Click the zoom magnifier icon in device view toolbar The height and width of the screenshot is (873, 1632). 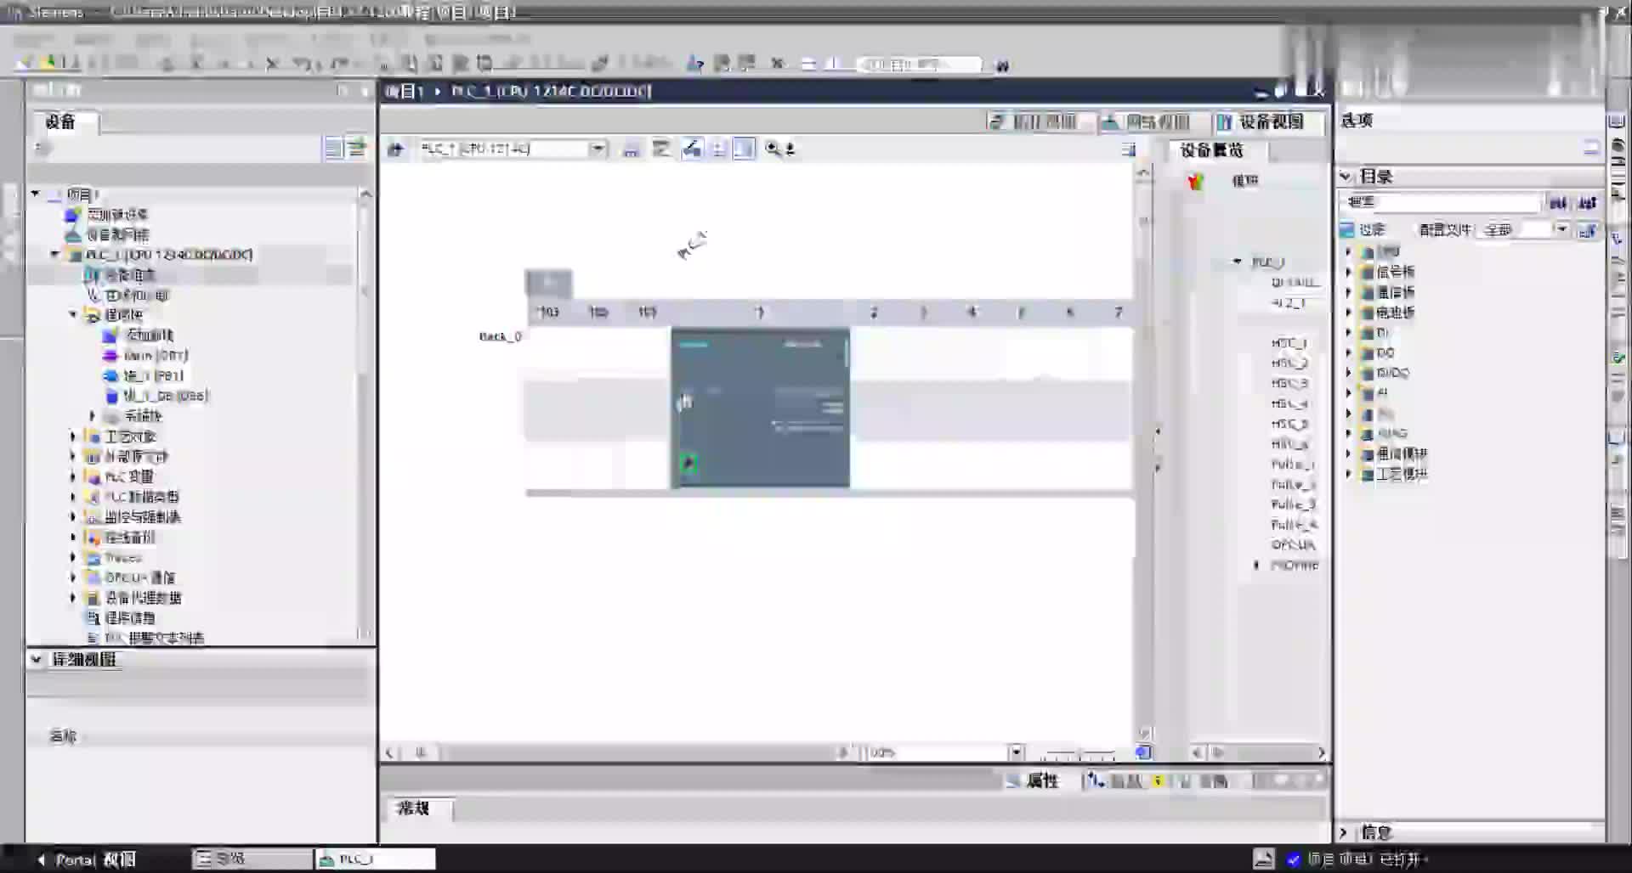point(773,149)
